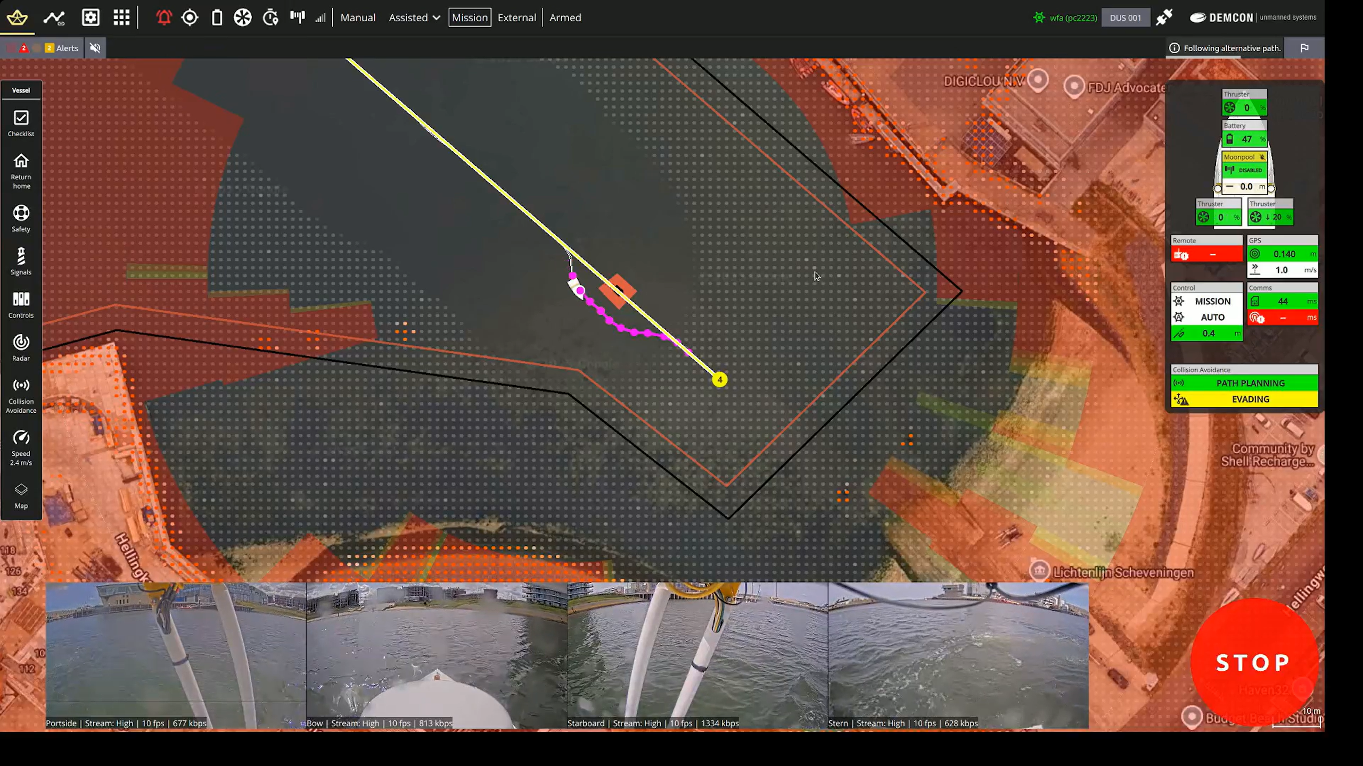Toggle the muted alert sound icon
The width and height of the screenshot is (1363, 766).
point(95,48)
